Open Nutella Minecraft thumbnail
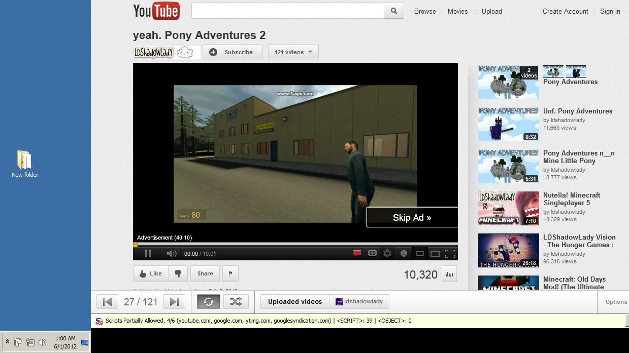The height and width of the screenshot is (353, 629). pos(508,208)
